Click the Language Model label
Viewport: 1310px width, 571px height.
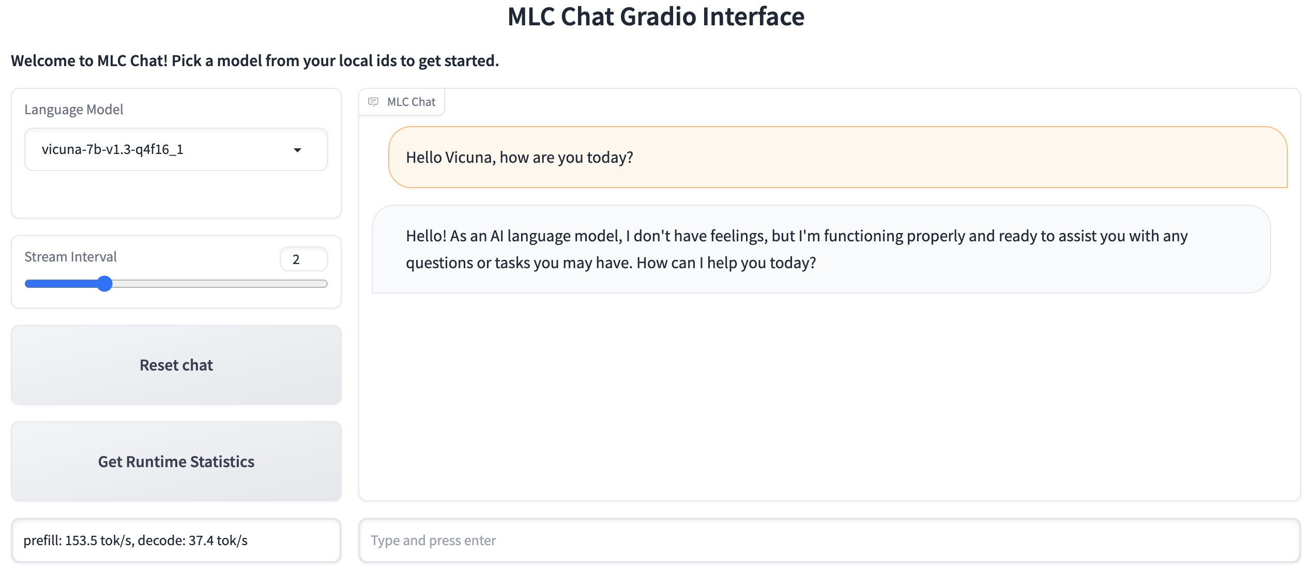point(74,110)
